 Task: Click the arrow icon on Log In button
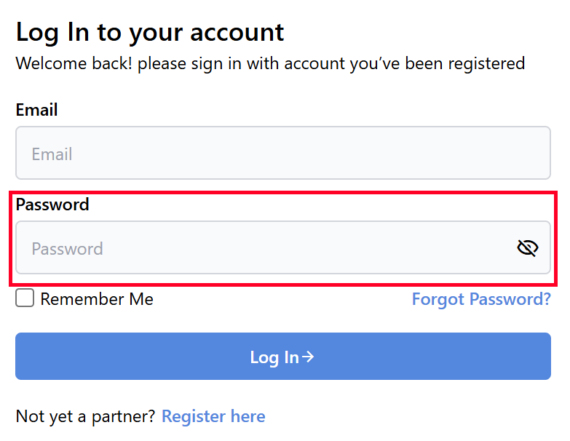coord(309,357)
